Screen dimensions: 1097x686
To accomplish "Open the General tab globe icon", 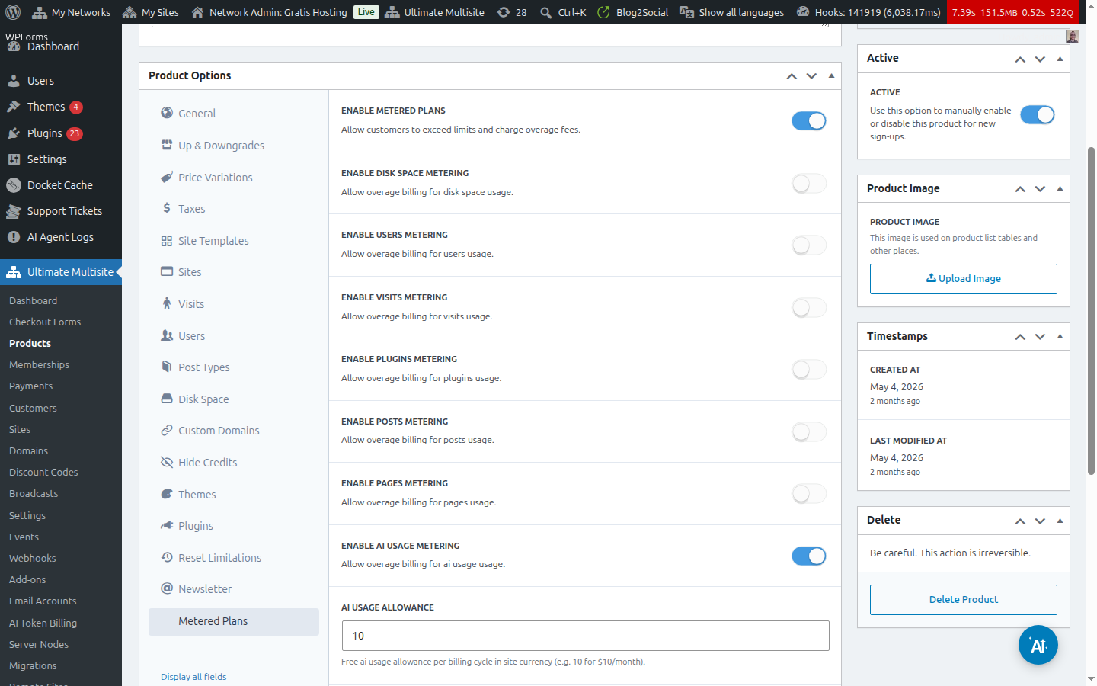I will [167, 113].
